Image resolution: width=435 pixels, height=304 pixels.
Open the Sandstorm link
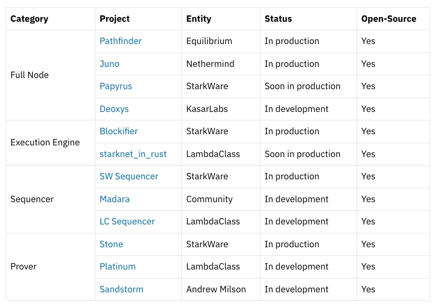[x=121, y=289]
